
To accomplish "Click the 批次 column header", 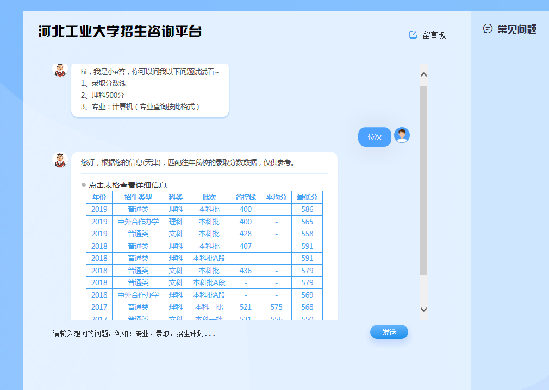I will point(209,197).
